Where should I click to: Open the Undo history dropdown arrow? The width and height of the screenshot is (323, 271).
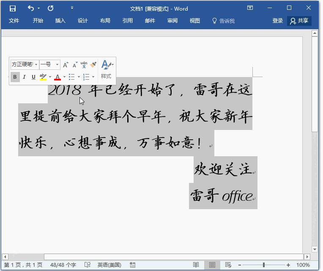pyautogui.click(x=38, y=8)
